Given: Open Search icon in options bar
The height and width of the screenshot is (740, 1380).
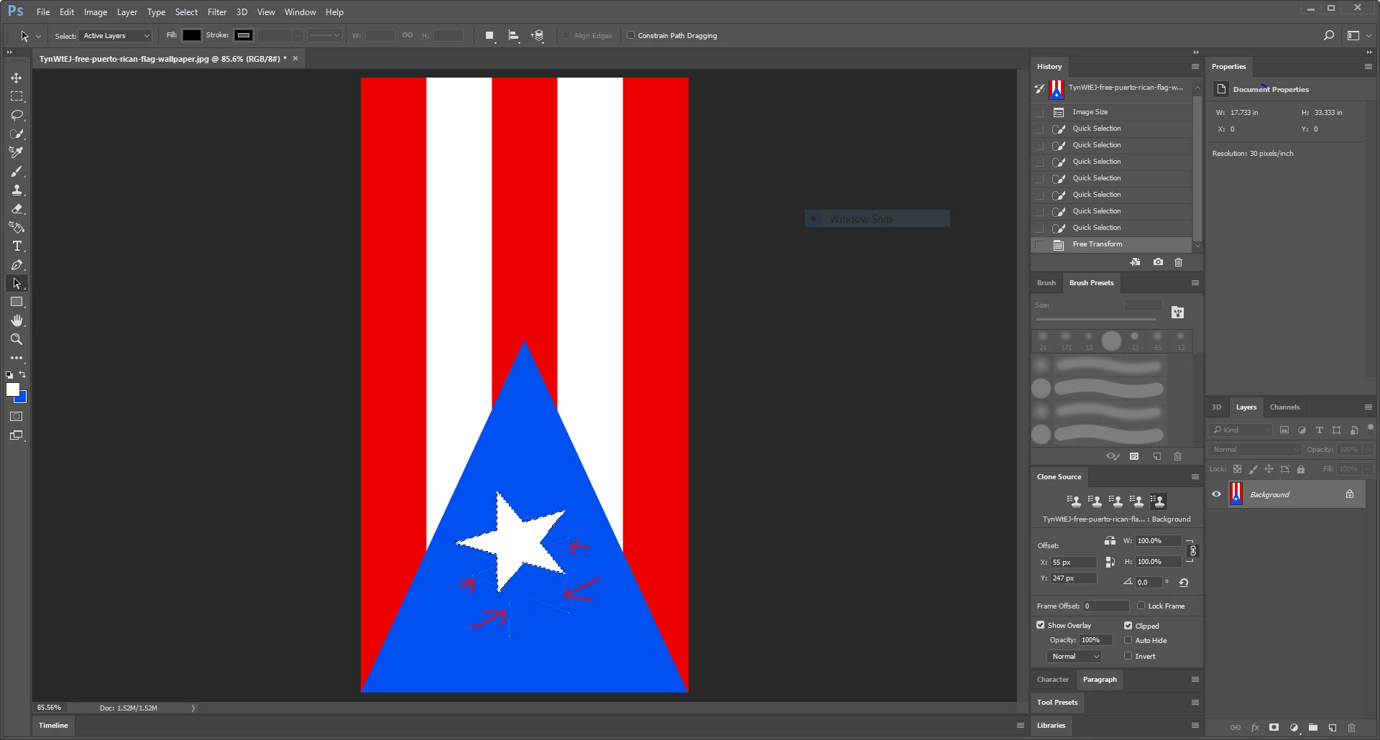Looking at the screenshot, I should pyautogui.click(x=1328, y=35).
